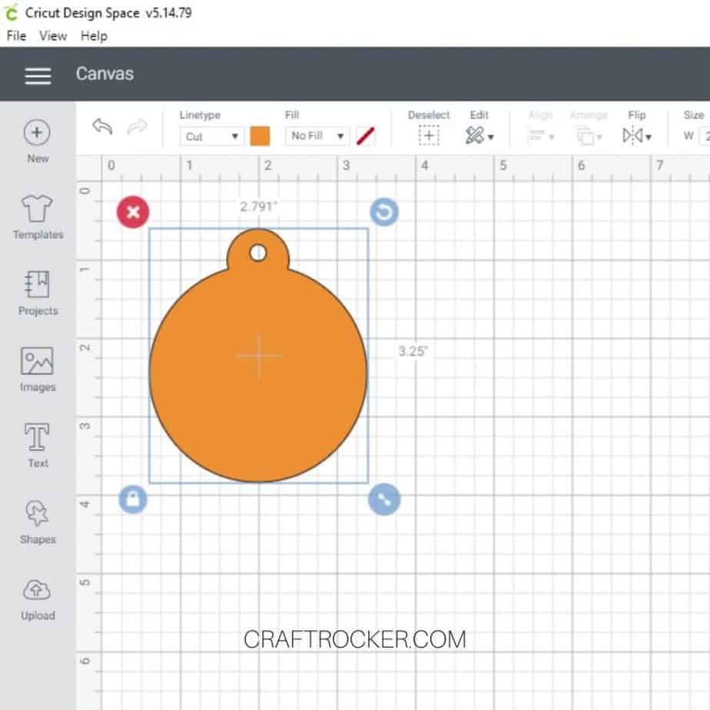Screen dimensions: 710x710
Task: Click the Cricut logo in title bar
Action: click(11, 12)
